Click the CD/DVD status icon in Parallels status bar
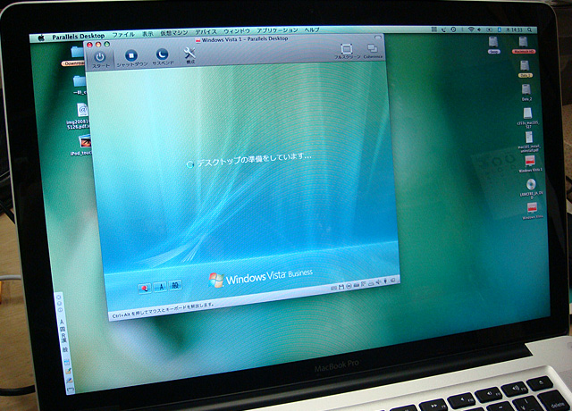The width and height of the screenshot is (572, 411). pyautogui.click(x=349, y=286)
